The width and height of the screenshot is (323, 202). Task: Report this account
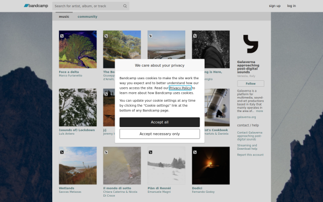coord(250,155)
